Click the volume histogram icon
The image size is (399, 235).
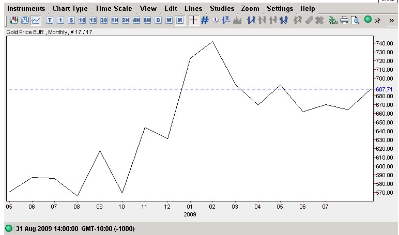tap(238, 20)
